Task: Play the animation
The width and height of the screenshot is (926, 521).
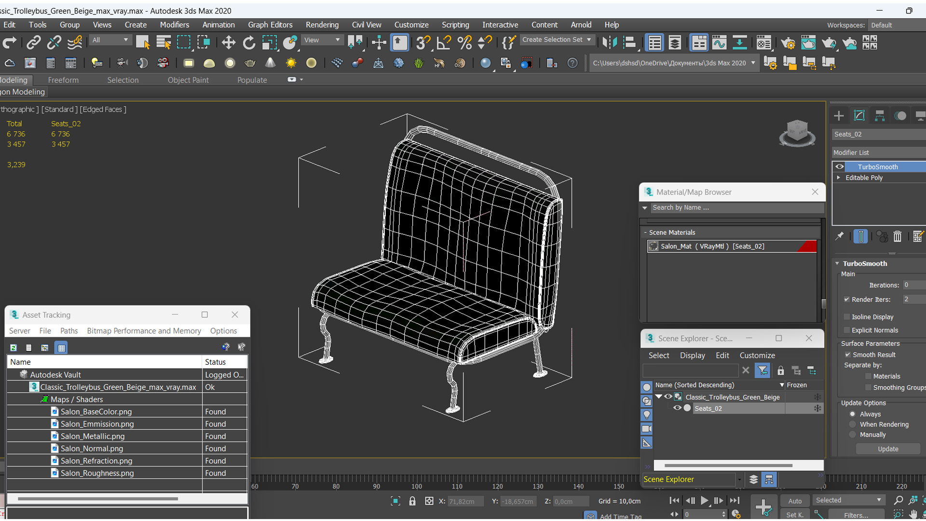Action: pyautogui.click(x=704, y=501)
